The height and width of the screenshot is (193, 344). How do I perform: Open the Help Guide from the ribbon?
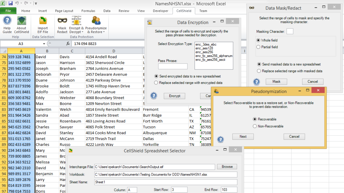pos(7,25)
